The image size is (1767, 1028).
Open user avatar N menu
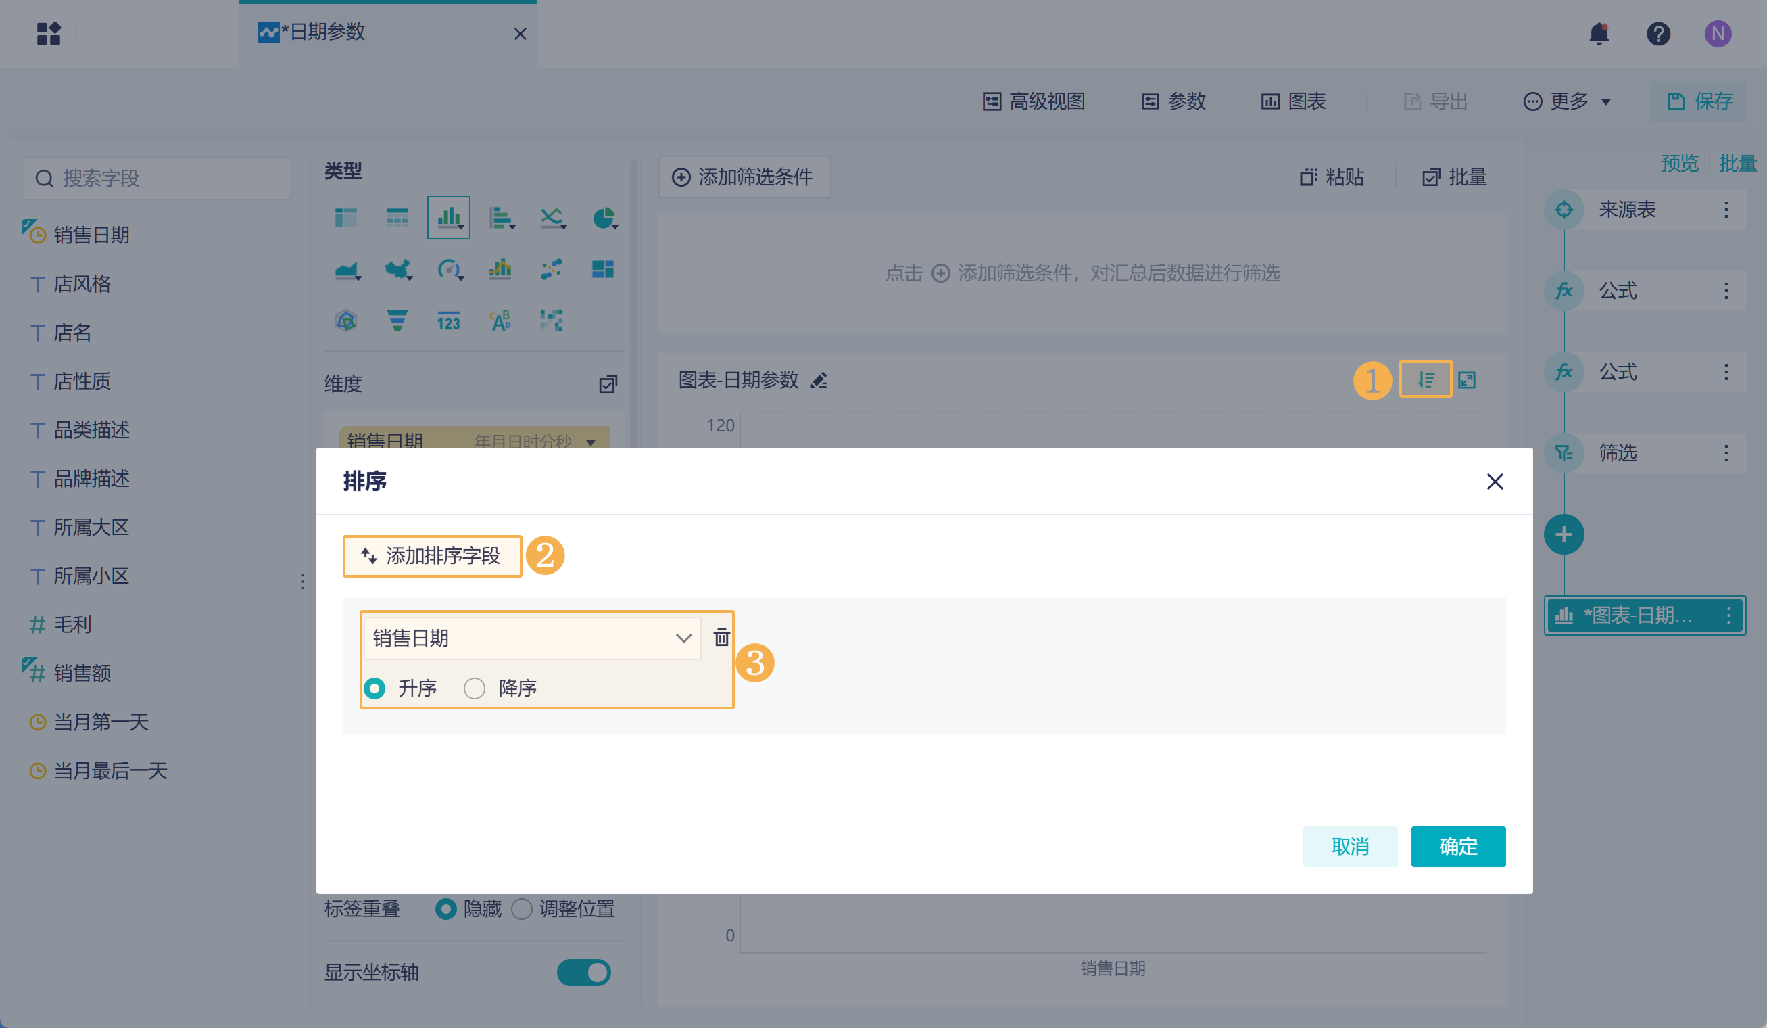[x=1718, y=33]
